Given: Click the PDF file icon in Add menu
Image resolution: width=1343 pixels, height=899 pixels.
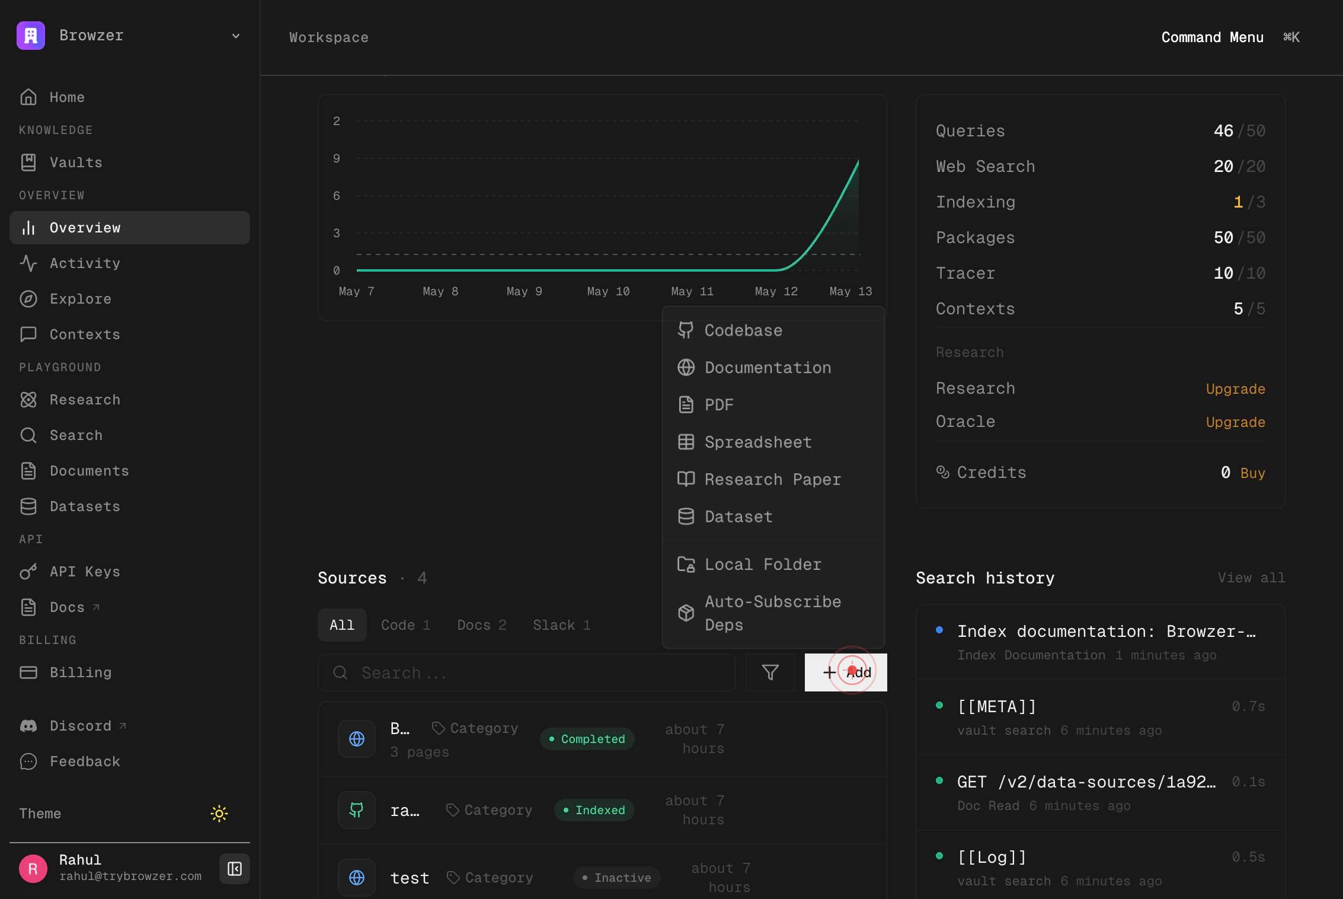Looking at the screenshot, I should pyautogui.click(x=686, y=405).
